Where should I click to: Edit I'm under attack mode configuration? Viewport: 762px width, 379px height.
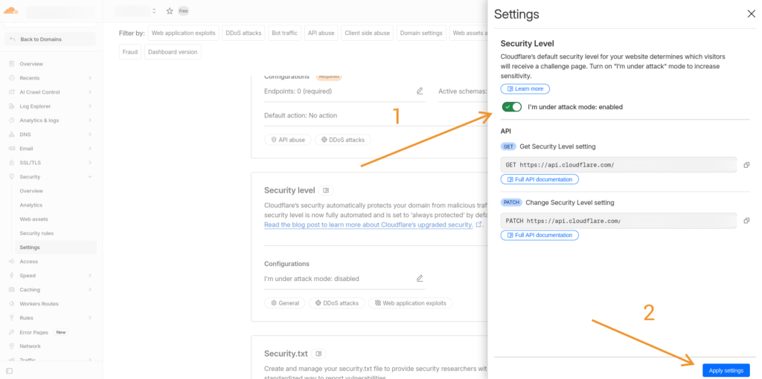[420, 279]
